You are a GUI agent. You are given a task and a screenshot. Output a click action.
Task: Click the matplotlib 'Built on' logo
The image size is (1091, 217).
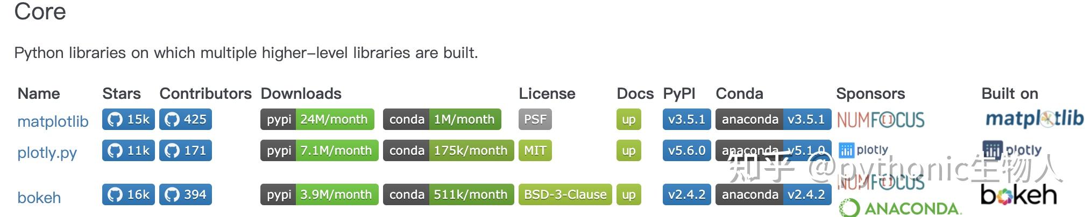coord(1033,118)
